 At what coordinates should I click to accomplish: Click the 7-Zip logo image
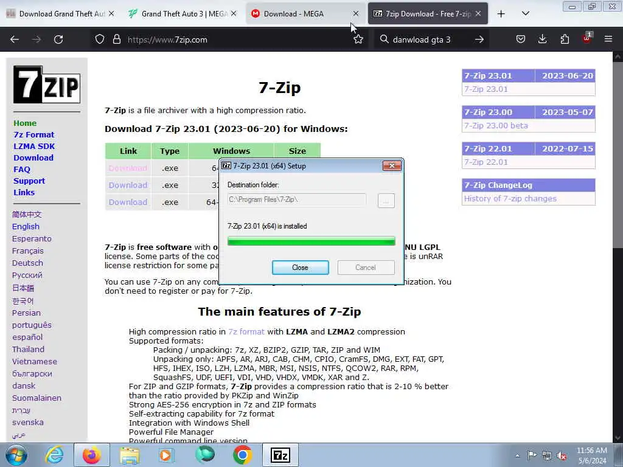(47, 85)
